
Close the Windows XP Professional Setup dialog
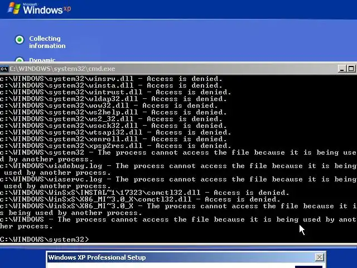(320, 257)
